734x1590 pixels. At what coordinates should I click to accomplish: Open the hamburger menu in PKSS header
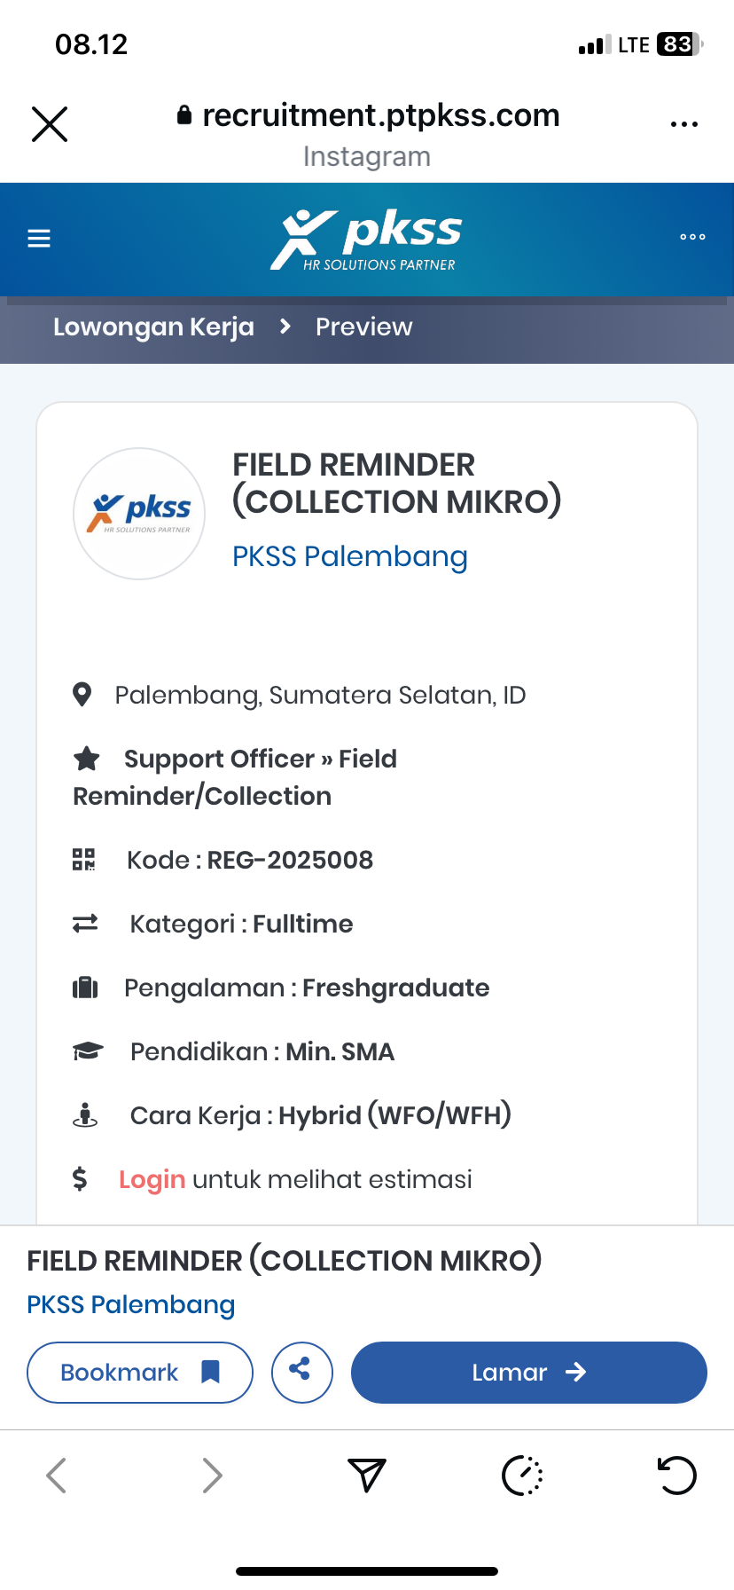click(x=39, y=238)
